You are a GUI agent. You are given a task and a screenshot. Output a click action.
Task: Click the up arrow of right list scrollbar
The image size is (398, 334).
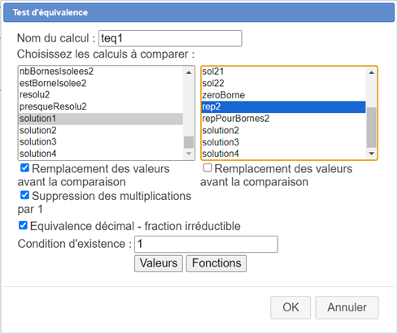point(371,72)
